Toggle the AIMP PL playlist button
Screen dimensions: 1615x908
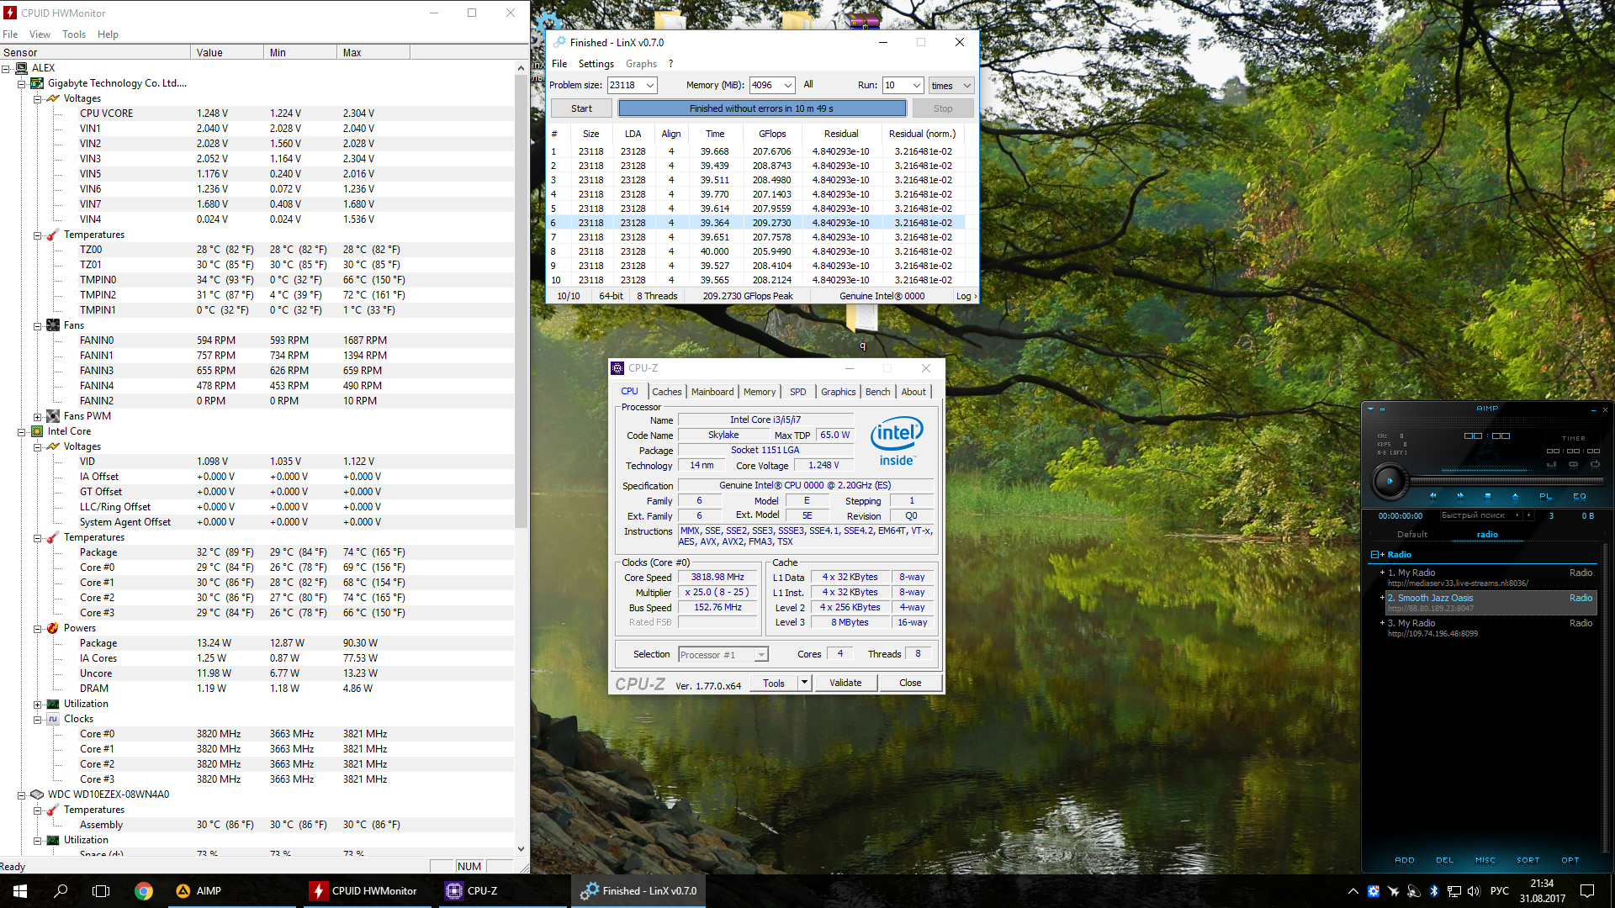coord(1546,496)
